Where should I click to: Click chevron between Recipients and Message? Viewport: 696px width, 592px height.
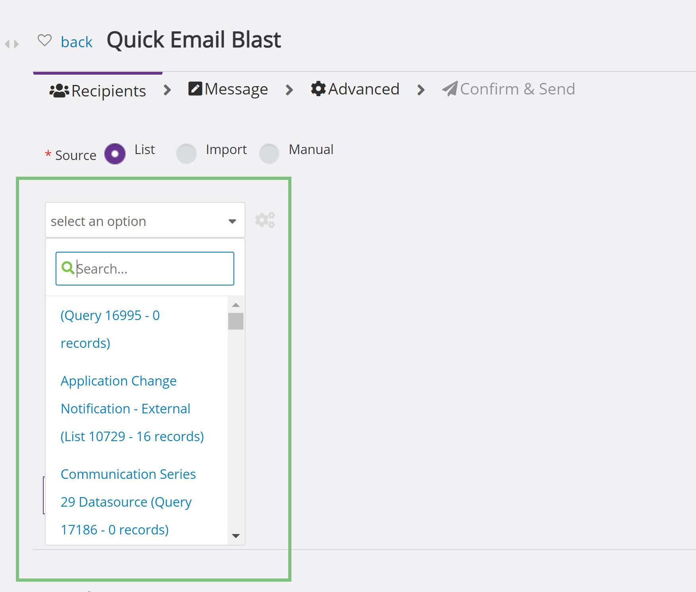168,90
